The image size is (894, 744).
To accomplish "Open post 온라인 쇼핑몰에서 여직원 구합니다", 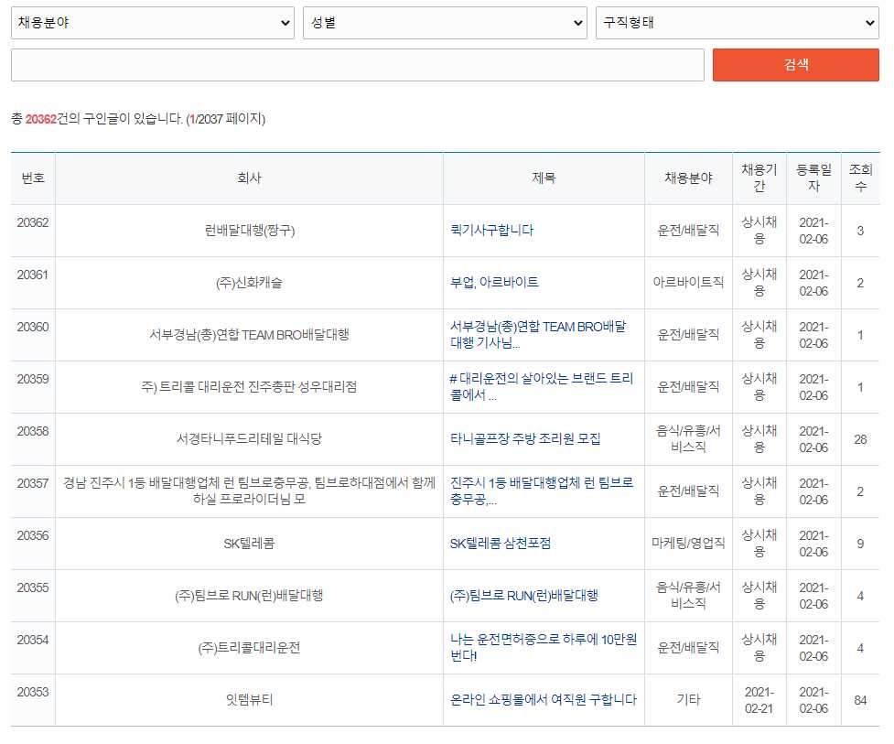I will pos(543,700).
